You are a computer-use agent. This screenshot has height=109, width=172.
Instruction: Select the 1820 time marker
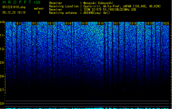click(166, 23)
